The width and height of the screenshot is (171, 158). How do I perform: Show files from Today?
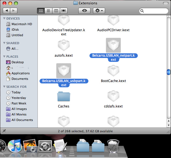13,92
